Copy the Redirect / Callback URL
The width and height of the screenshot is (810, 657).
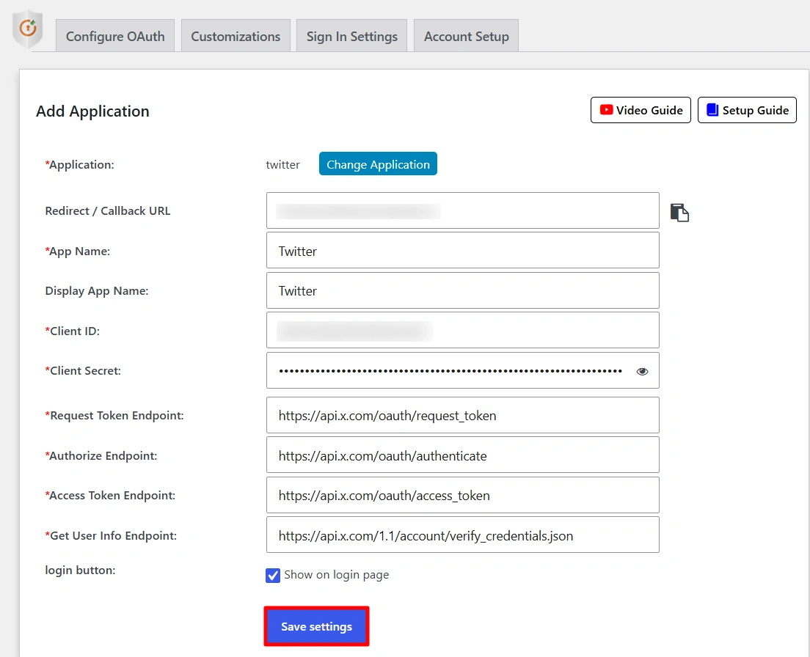pyautogui.click(x=679, y=212)
